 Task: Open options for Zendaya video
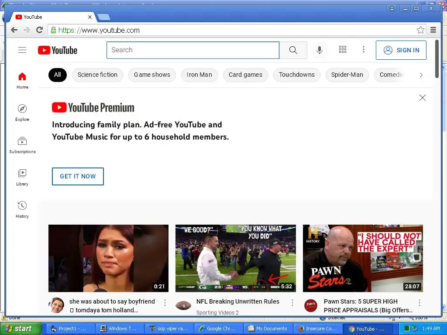pyautogui.click(x=165, y=303)
